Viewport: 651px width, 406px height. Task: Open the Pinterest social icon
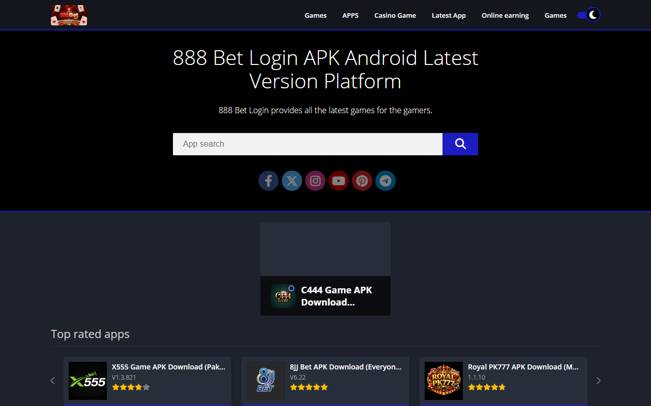pos(362,181)
